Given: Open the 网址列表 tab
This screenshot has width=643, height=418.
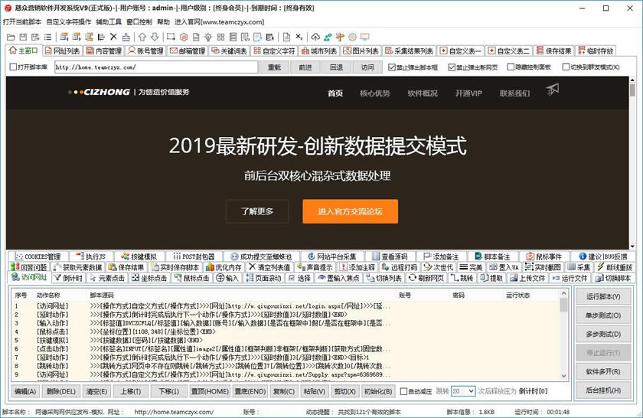Looking at the screenshot, I should (x=61, y=51).
